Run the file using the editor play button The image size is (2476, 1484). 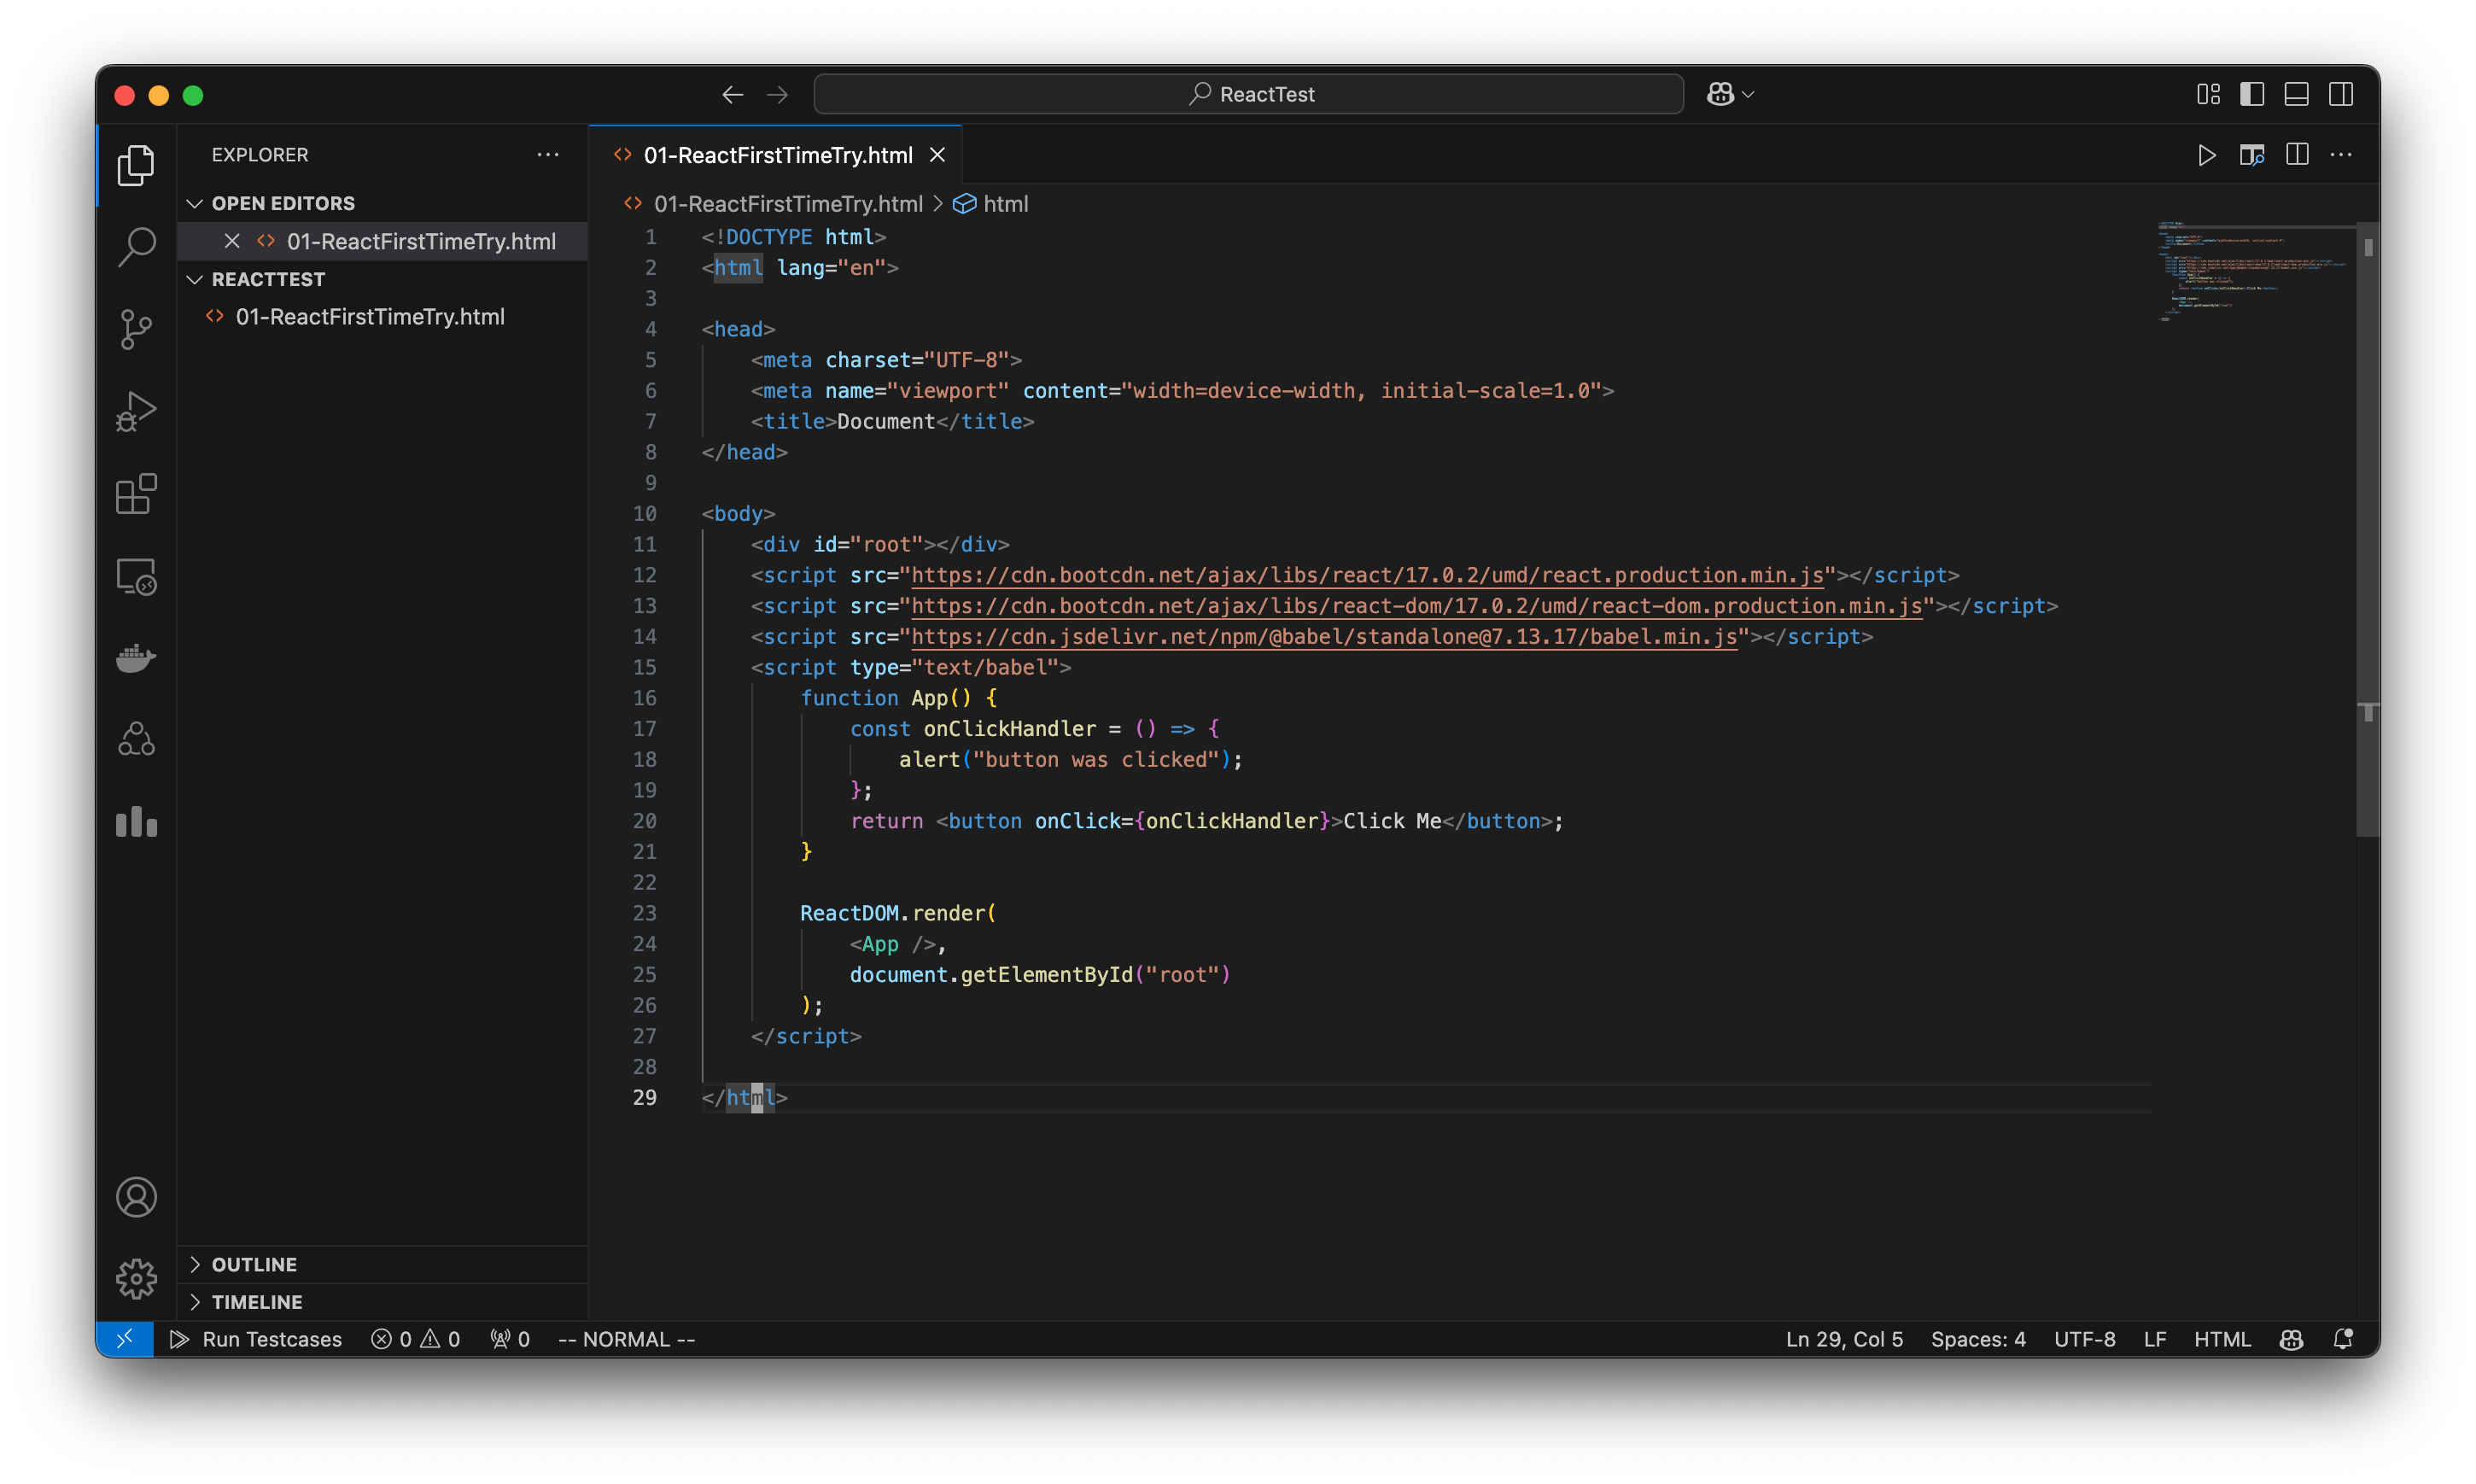click(2207, 155)
